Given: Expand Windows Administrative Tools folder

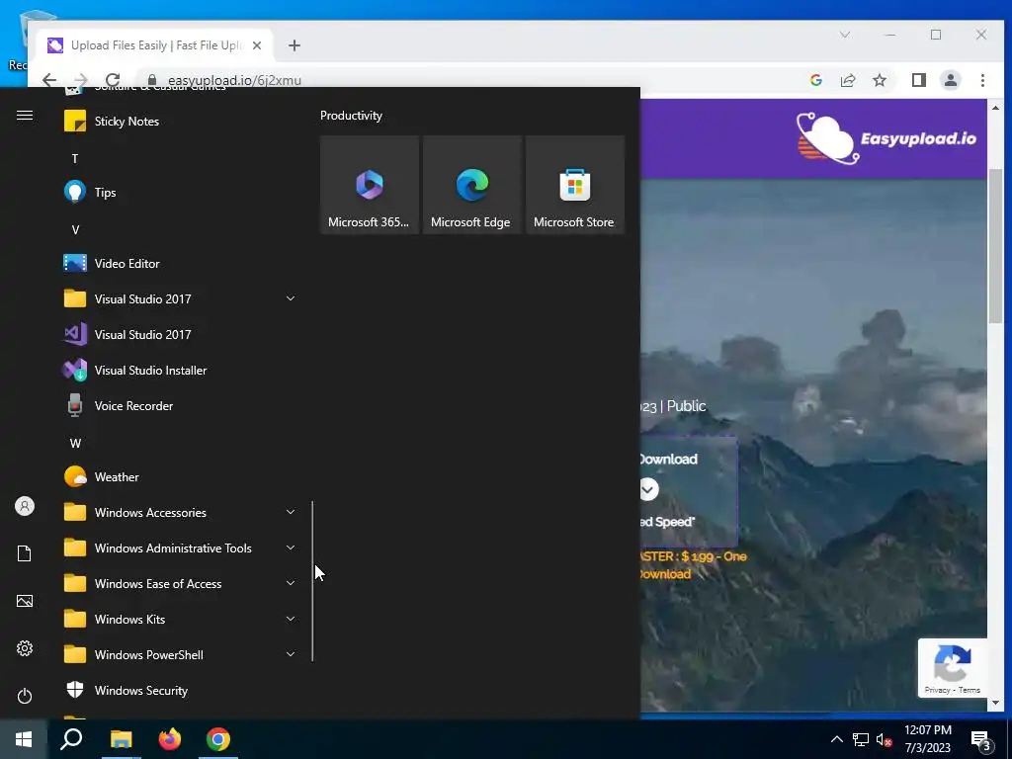Looking at the screenshot, I should point(181,548).
